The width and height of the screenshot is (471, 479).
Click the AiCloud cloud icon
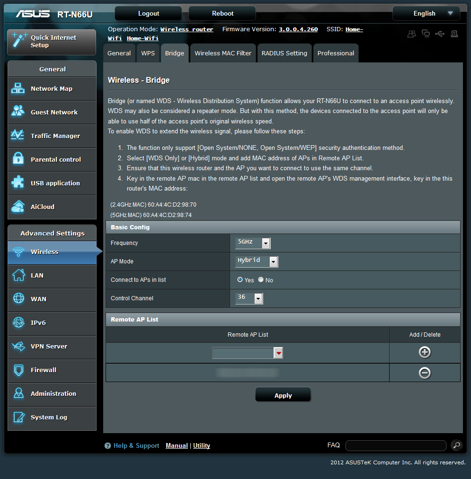tap(18, 206)
